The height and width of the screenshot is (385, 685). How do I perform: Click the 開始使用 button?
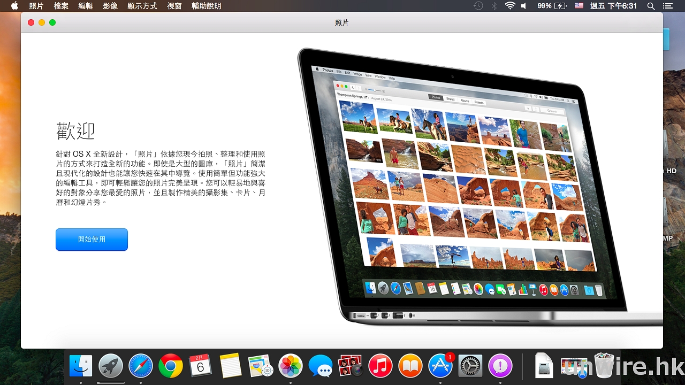(92, 240)
